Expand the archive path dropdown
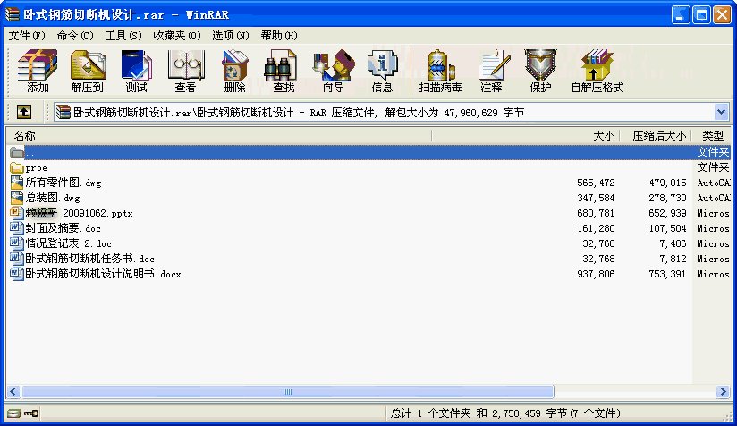Screen dimensions: 737x426 click(x=721, y=112)
